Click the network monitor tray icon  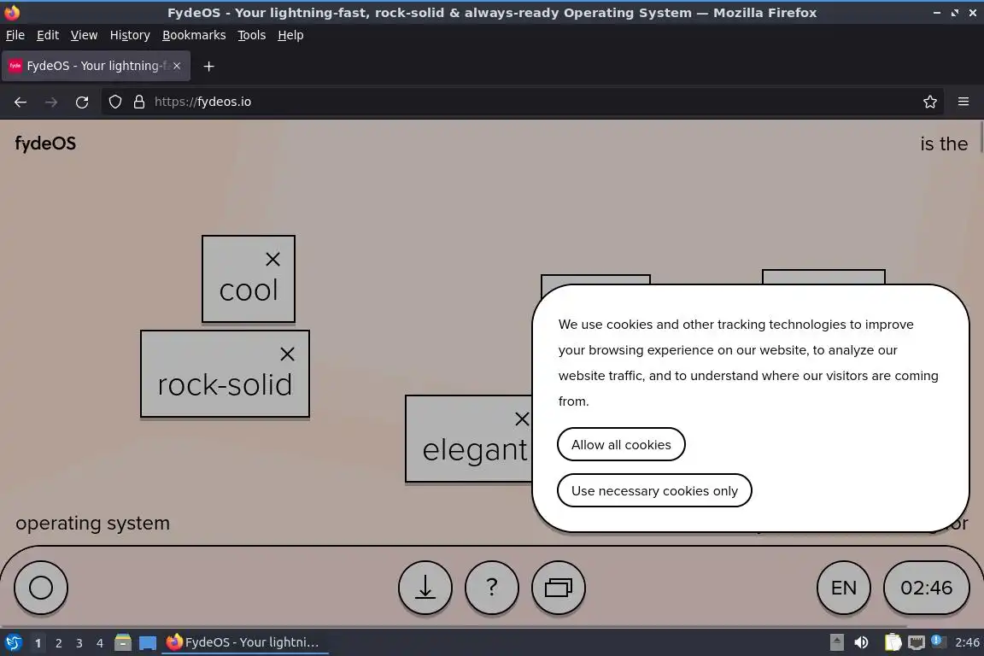[x=917, y=642]
